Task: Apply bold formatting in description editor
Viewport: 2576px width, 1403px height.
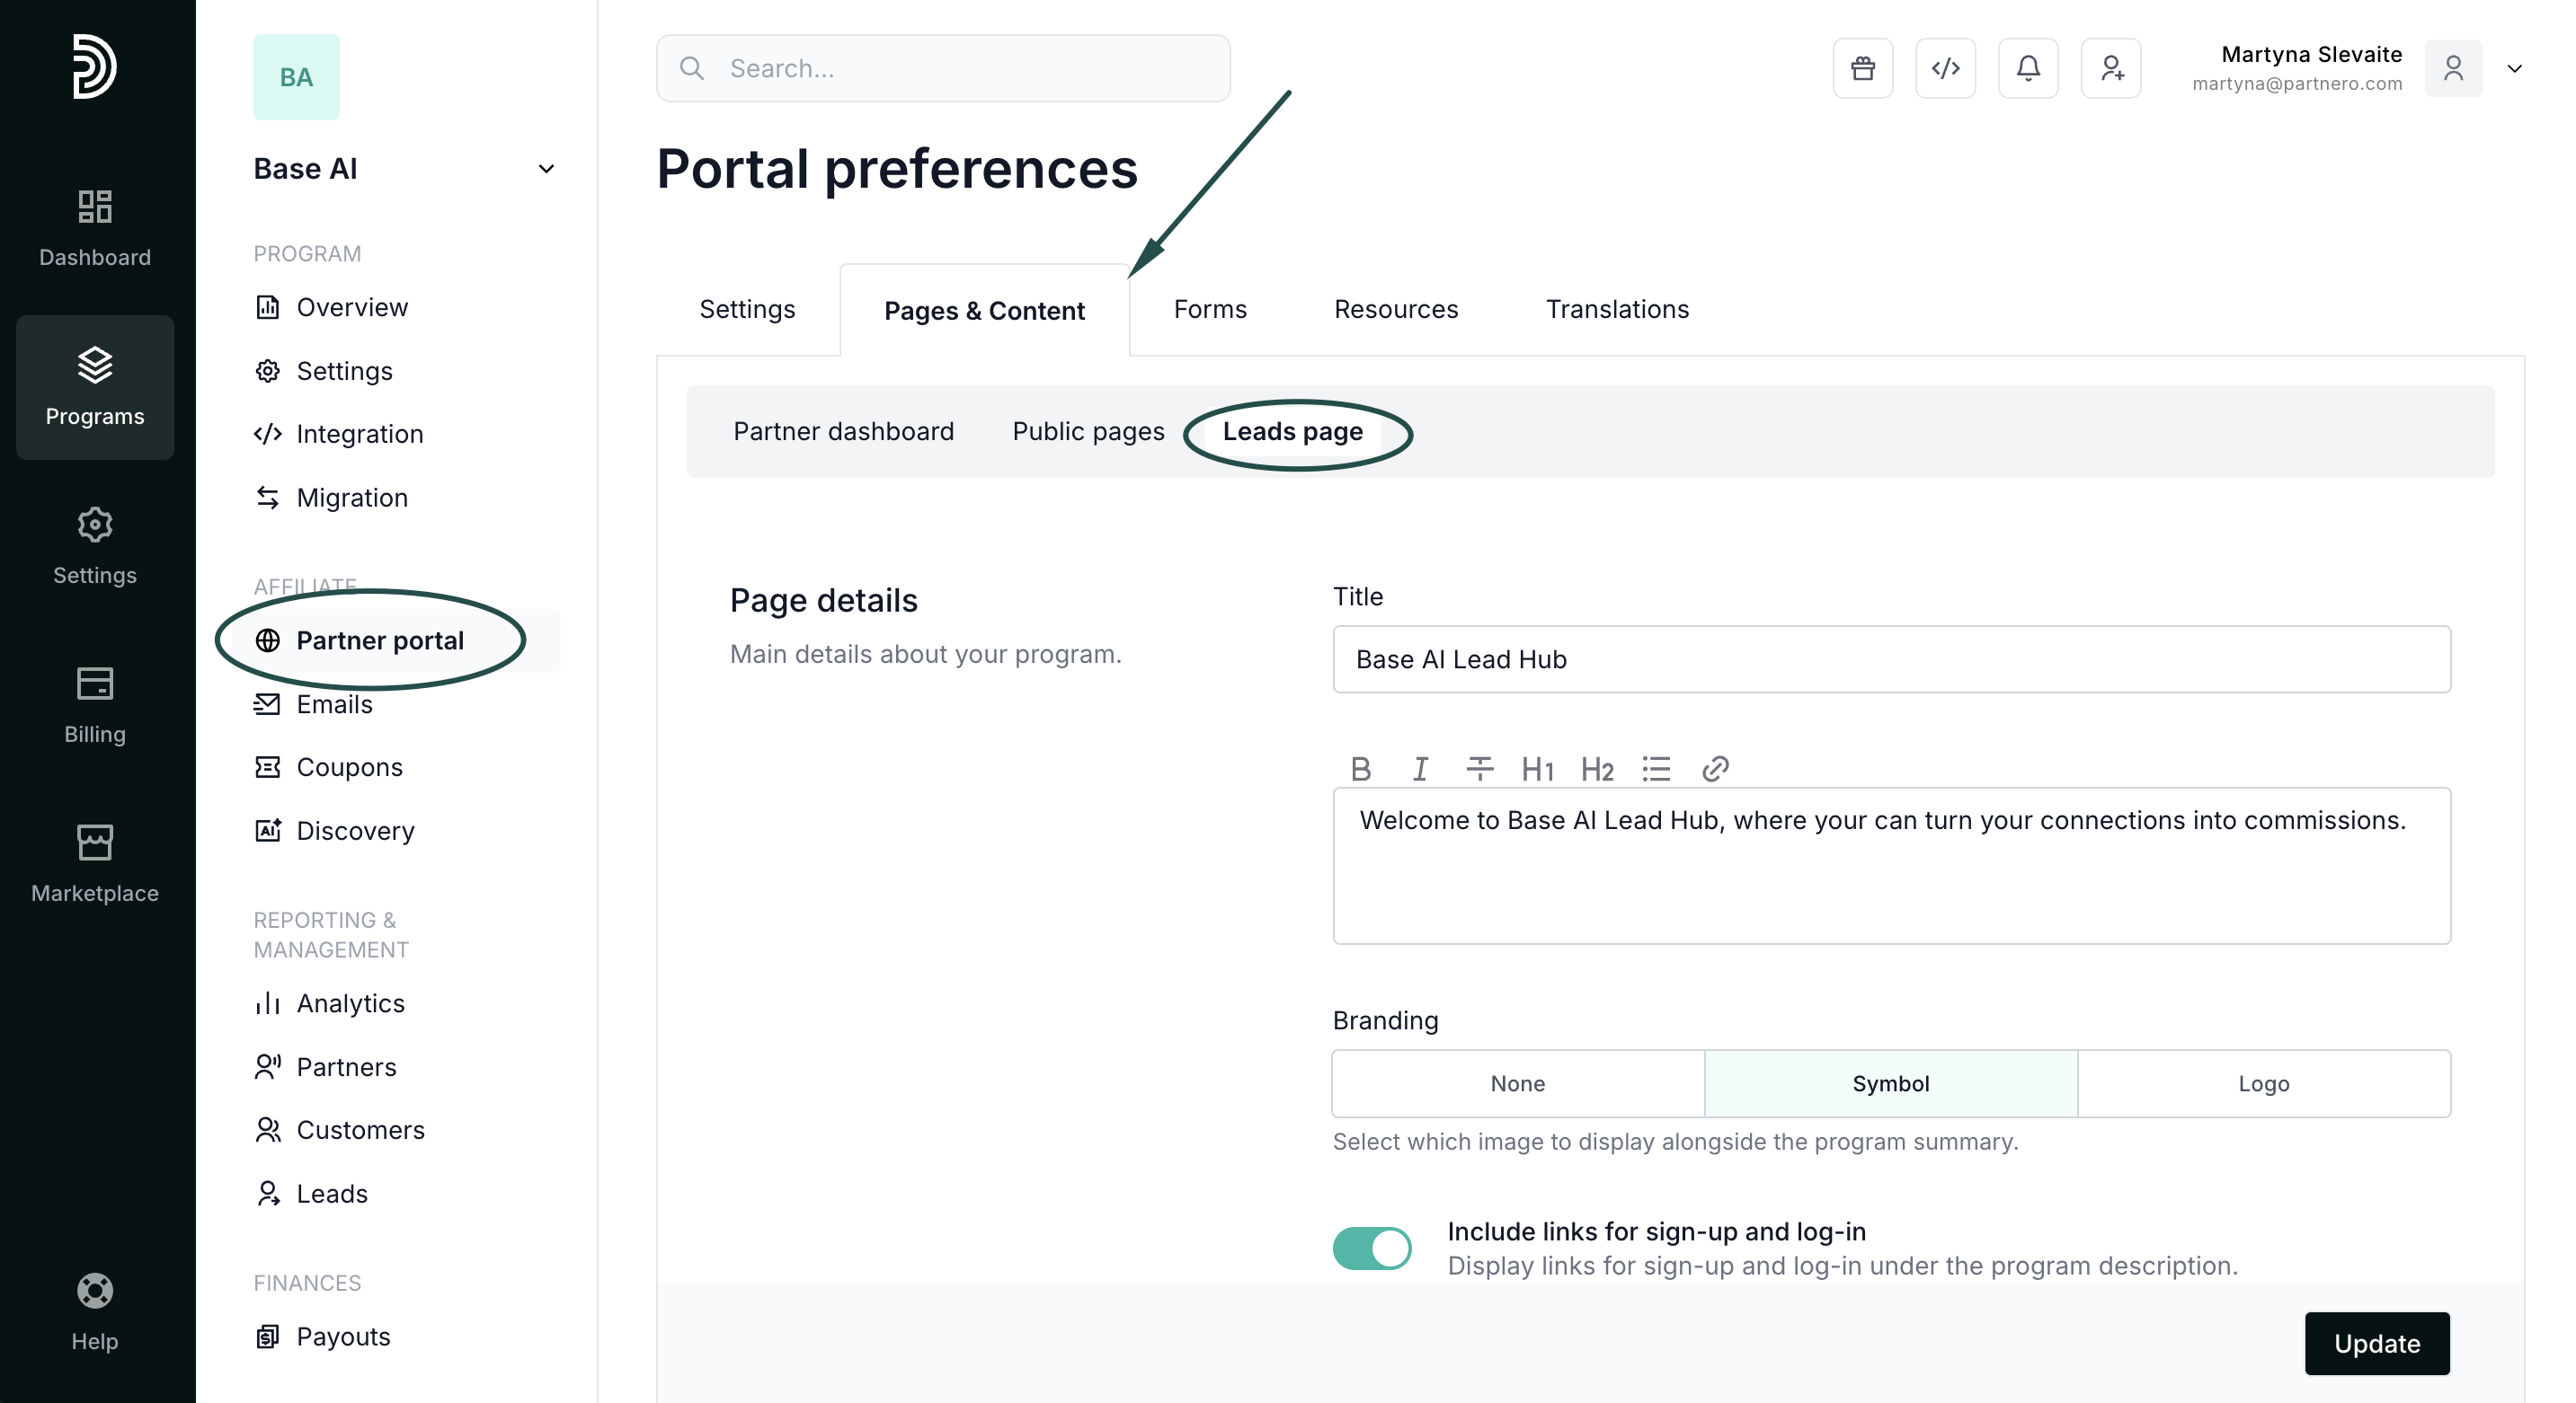Action: coord(1360,769)
